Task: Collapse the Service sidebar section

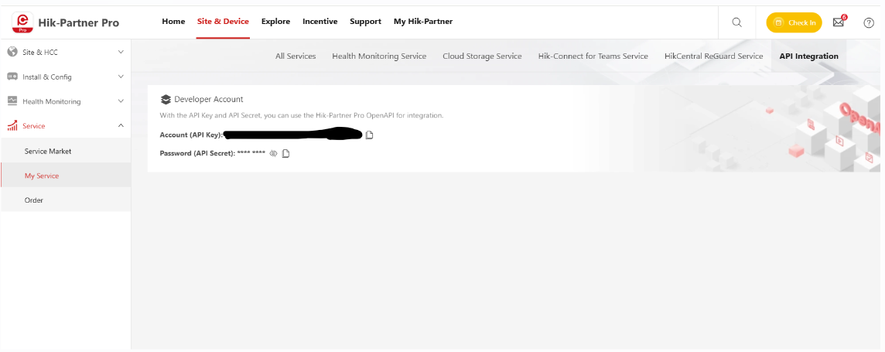Action: coord(120,125)
